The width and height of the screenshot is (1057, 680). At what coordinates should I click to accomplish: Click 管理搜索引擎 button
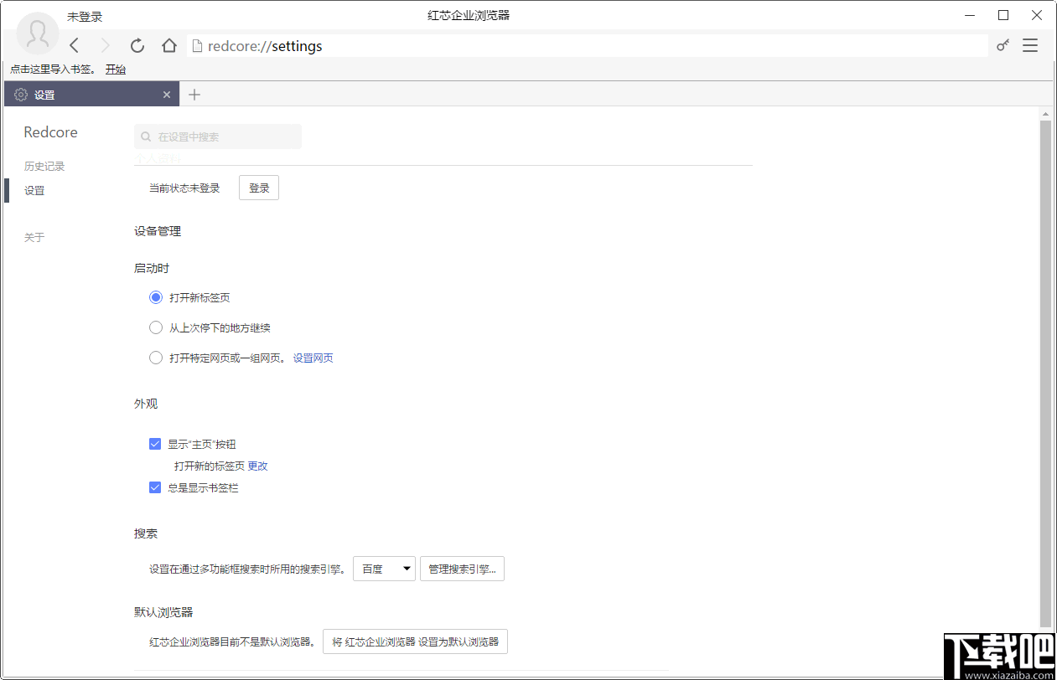[462, 568]
